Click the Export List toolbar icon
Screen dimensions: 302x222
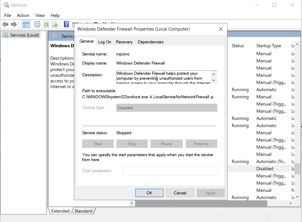point(55,25)
